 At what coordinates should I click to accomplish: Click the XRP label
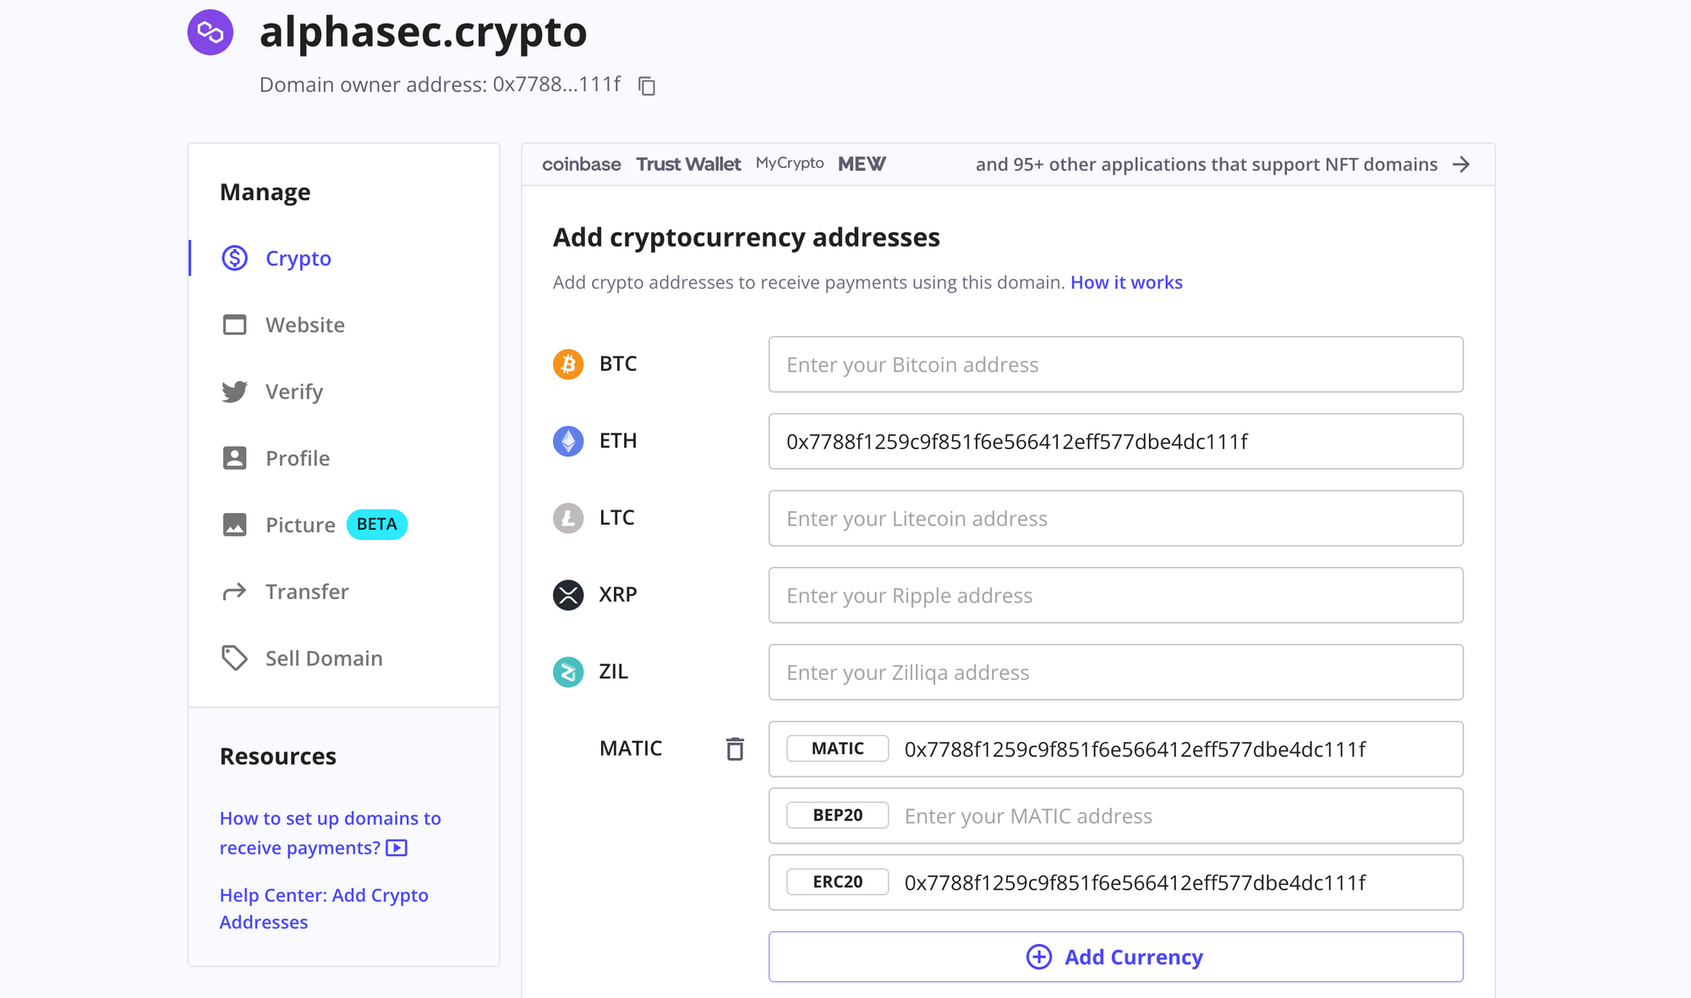point(618,595)
